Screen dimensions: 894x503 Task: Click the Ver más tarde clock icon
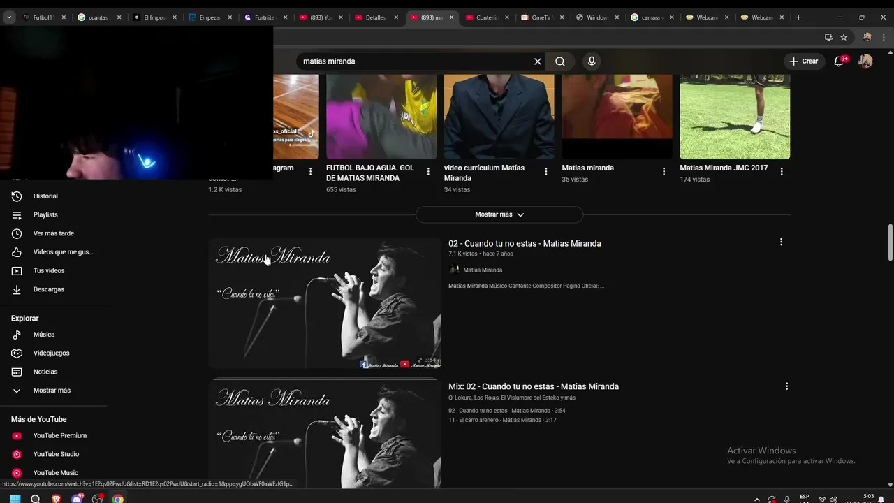pyautogui.click(x=17, y=233)
